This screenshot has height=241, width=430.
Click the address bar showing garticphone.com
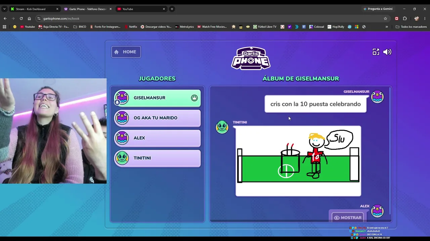[212, 19]
